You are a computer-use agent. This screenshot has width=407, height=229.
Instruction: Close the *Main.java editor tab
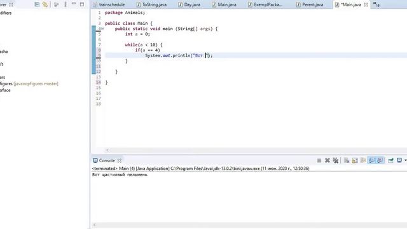(366, 4)
